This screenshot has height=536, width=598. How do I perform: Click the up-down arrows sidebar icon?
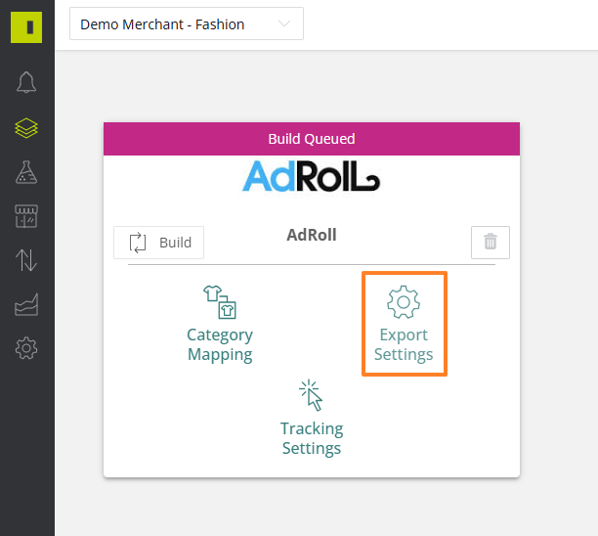pos(26,260)
